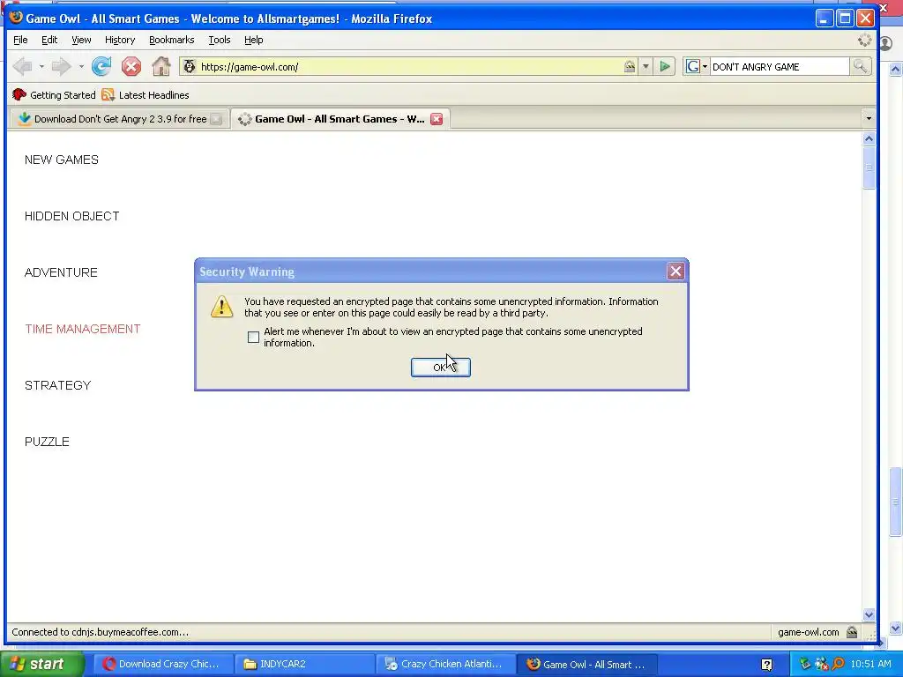Image resolution: width=903 pixels, height=677 pixels.
Task: Click the help question mark tray icon
Action: point(766,665)
